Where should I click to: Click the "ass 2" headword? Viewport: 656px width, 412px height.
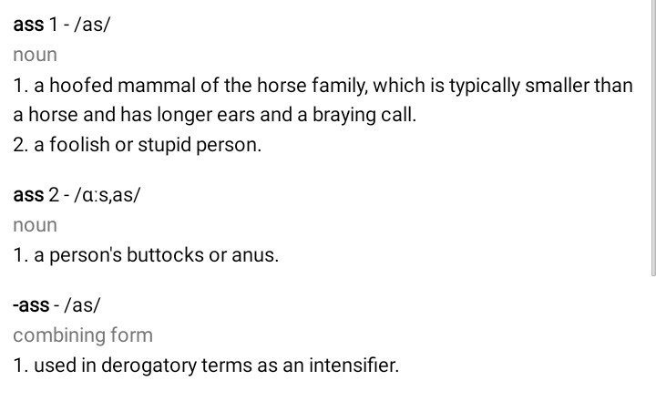[36, 196]
